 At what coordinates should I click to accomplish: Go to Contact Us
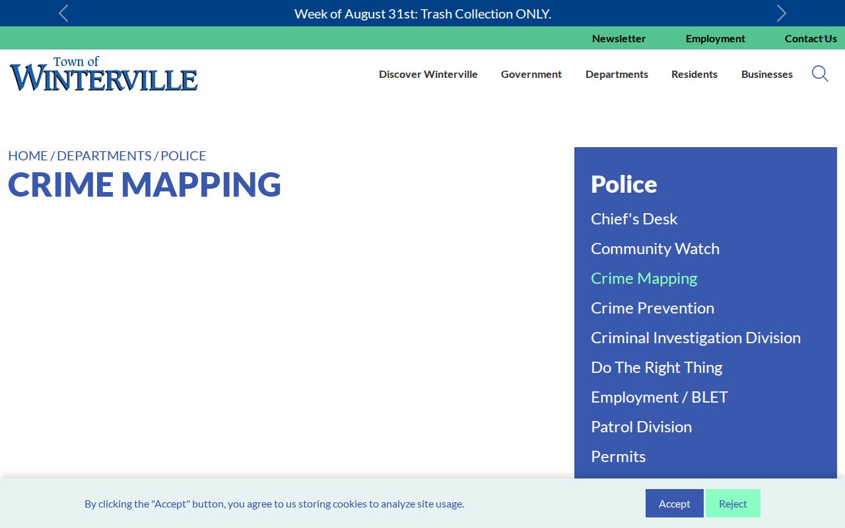[811, 38]
